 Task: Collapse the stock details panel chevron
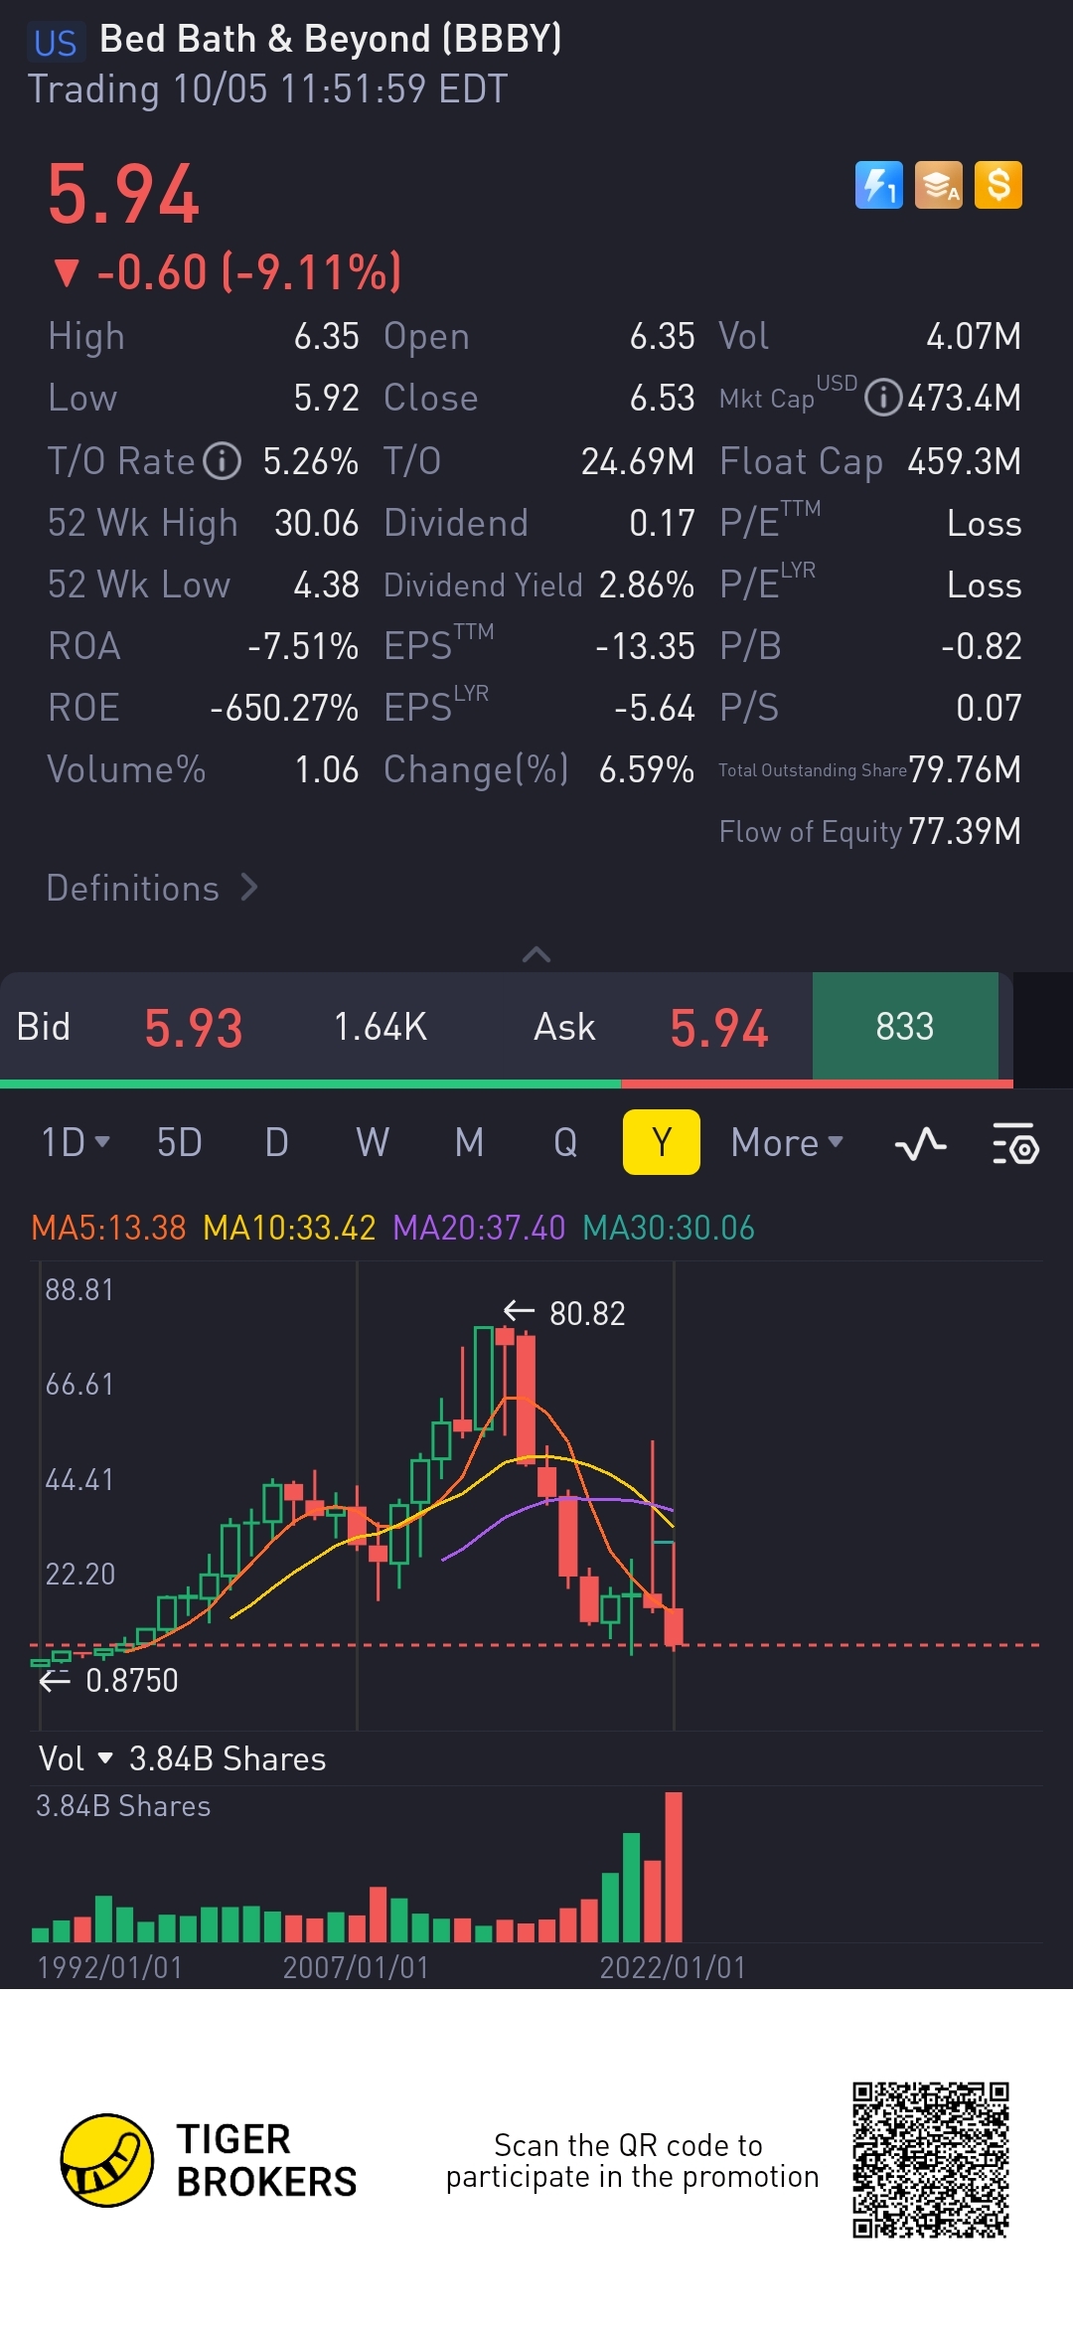point(536,954)
